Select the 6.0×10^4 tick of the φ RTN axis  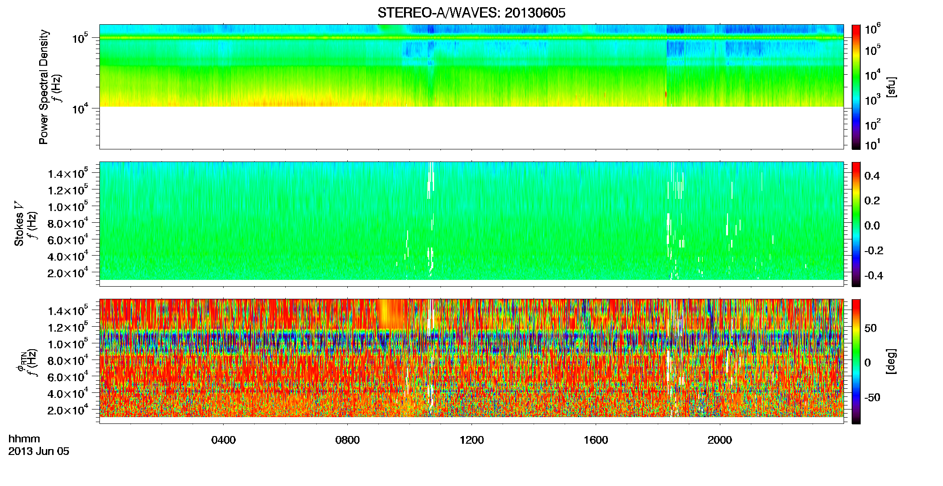(68, 377)
